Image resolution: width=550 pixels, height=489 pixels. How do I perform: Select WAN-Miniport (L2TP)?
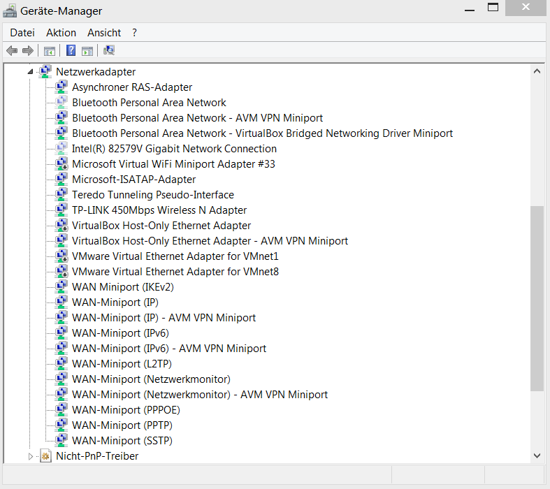click(122, 363)
